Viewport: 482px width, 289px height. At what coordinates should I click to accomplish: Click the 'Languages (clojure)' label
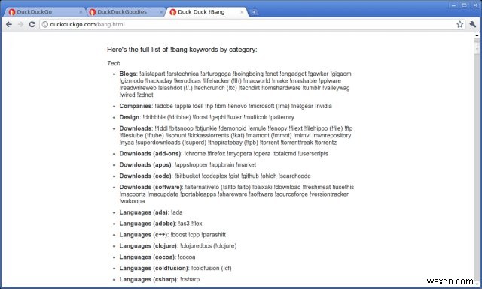148,245
